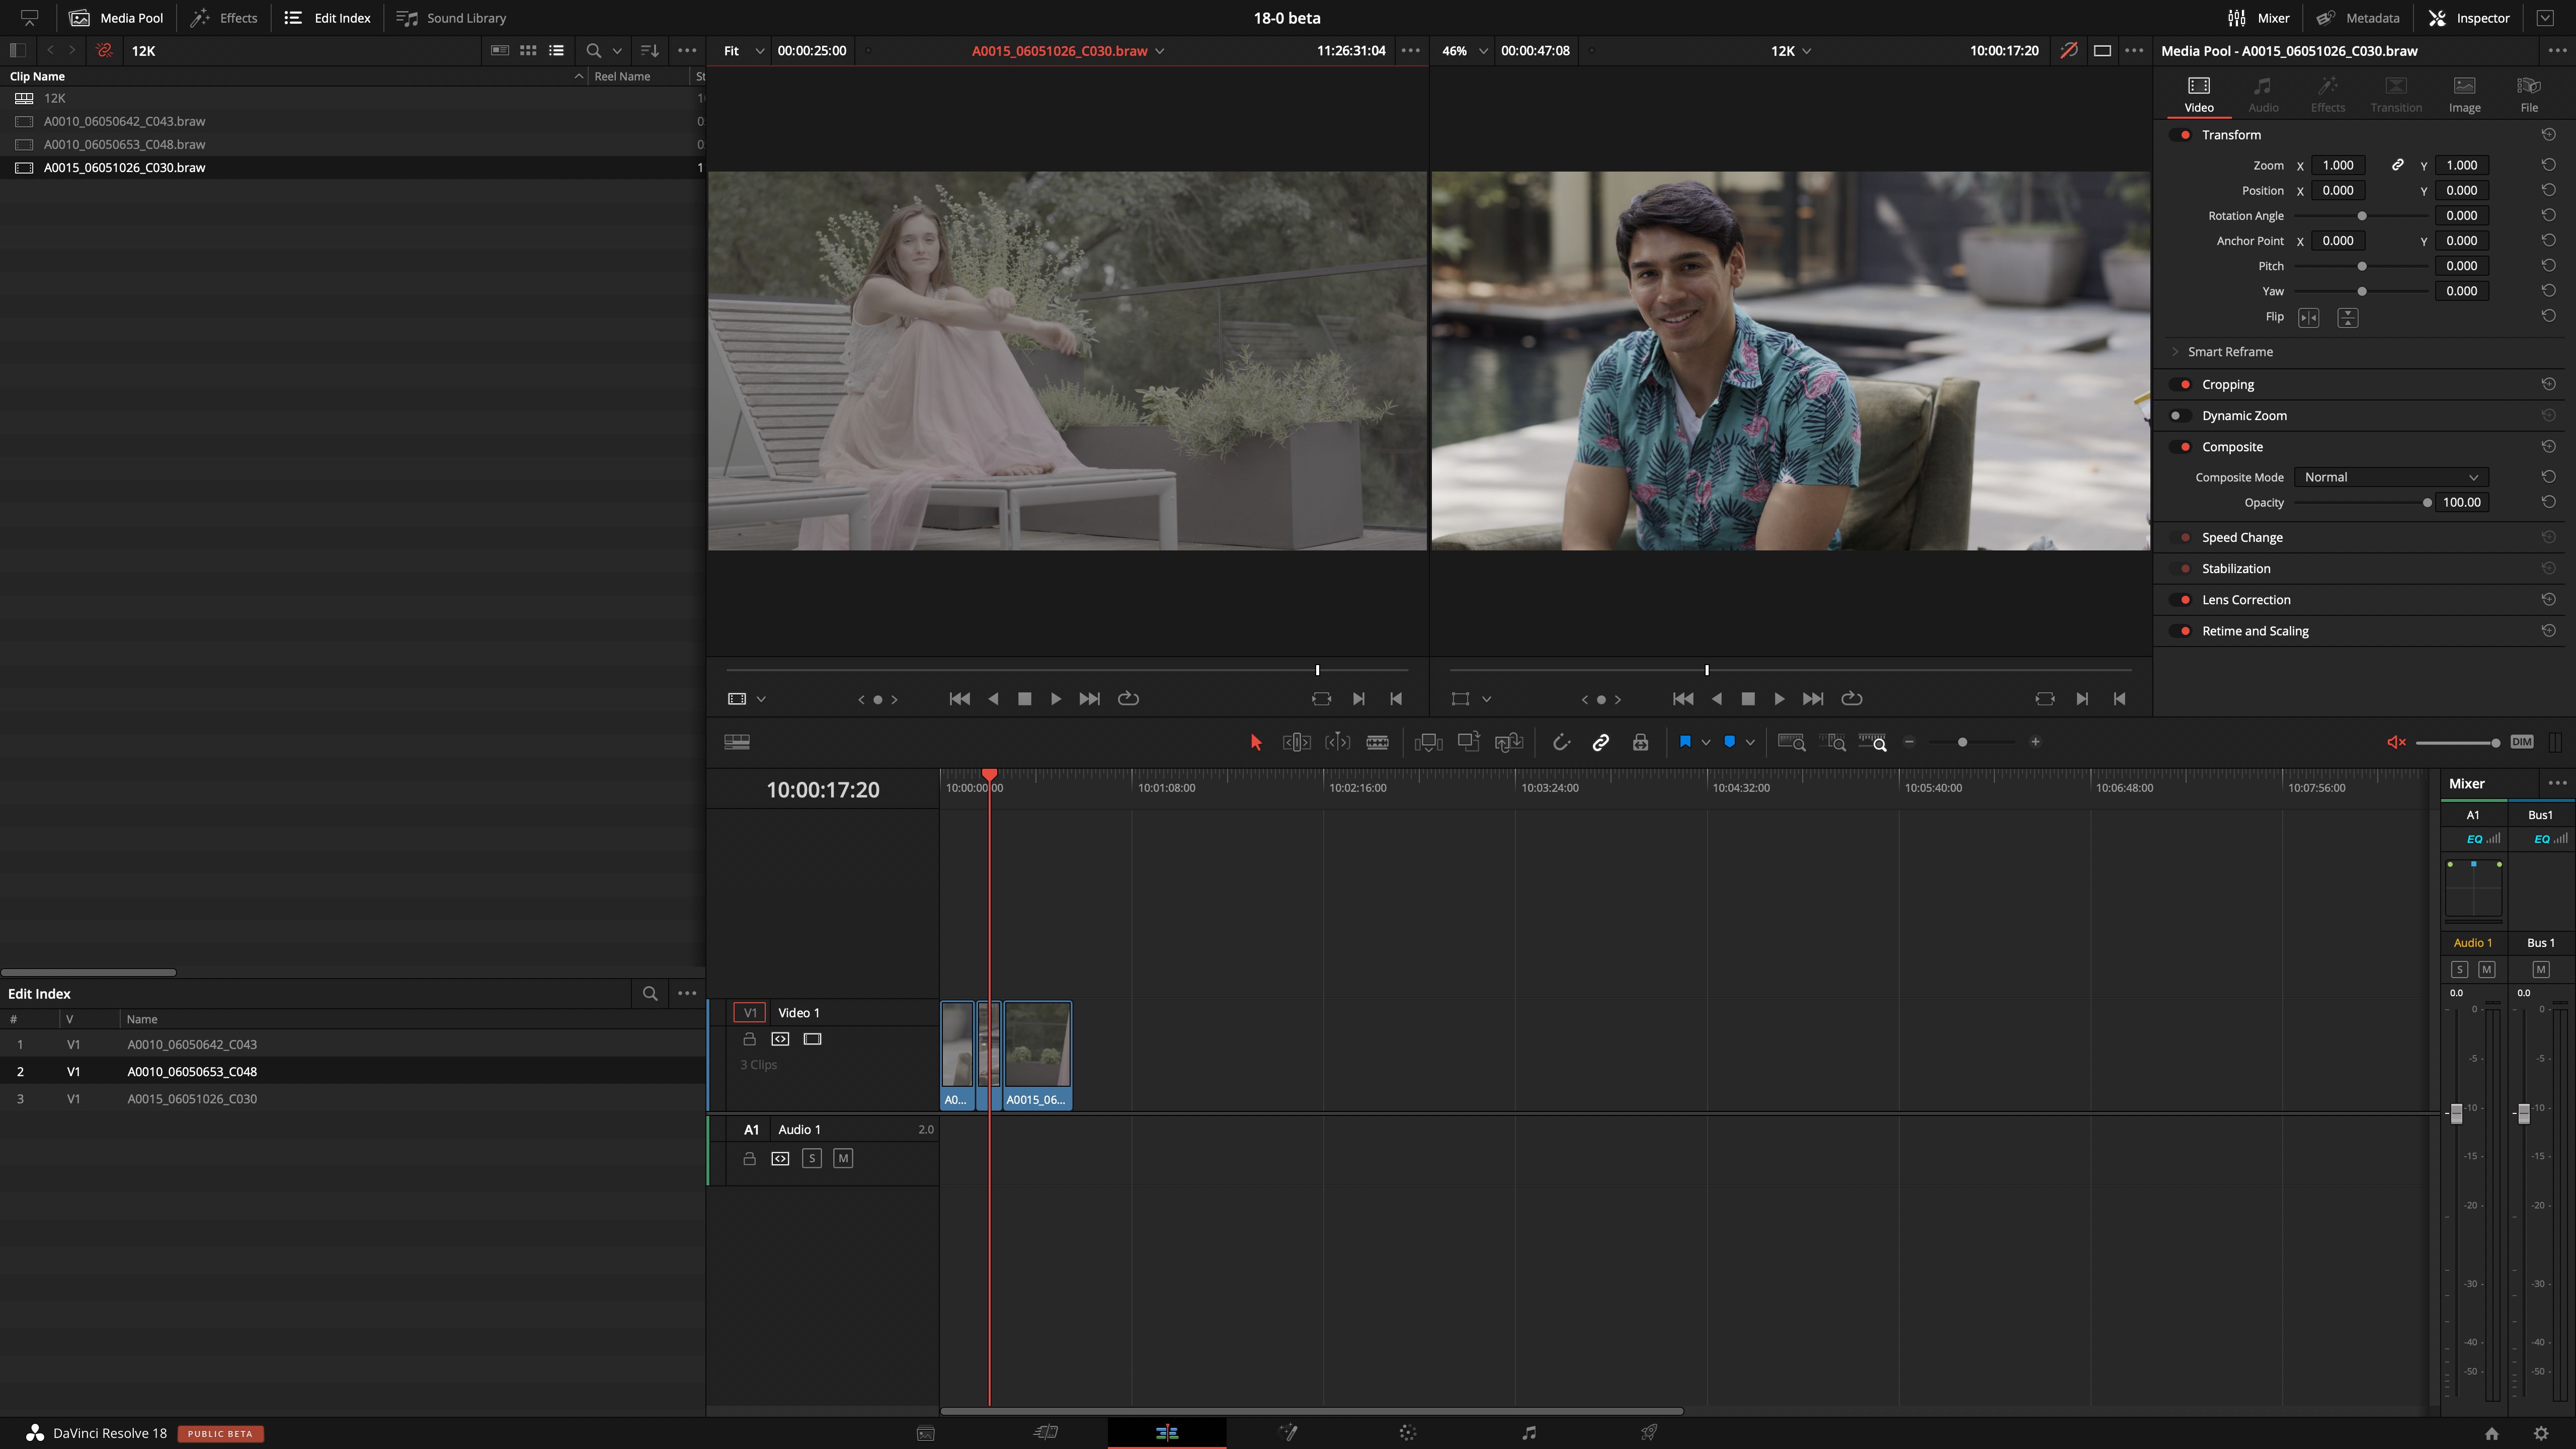This screenshot has height=1449, width=2576.
Task: Toggle zoom X/Y link icon
Action: [x=2397, y=165]
